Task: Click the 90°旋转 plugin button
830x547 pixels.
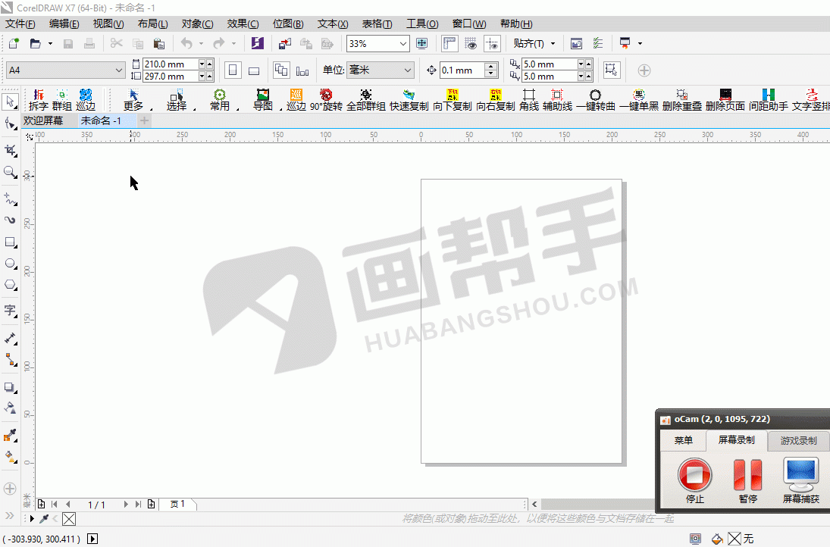Action: (326, 99)
